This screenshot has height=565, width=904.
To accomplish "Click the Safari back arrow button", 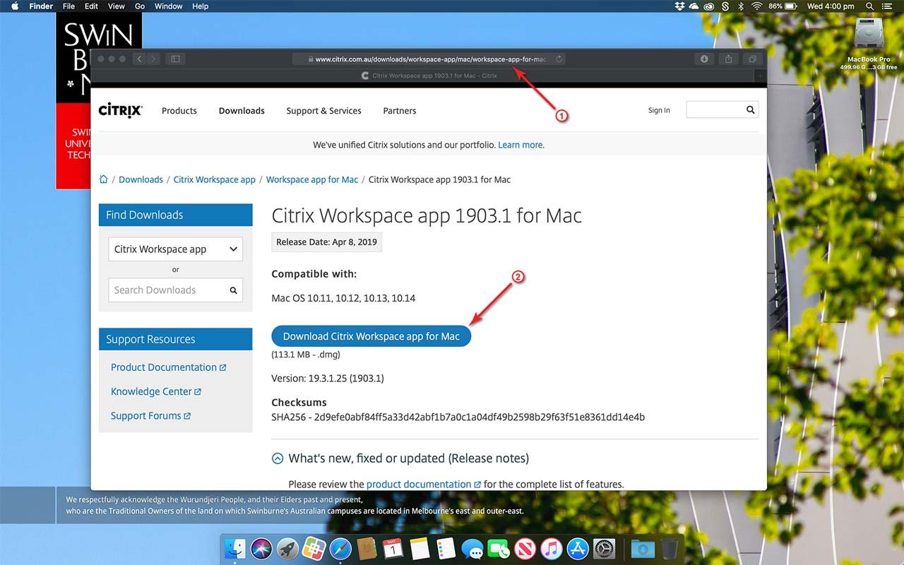I will click(x=139, y=59).
